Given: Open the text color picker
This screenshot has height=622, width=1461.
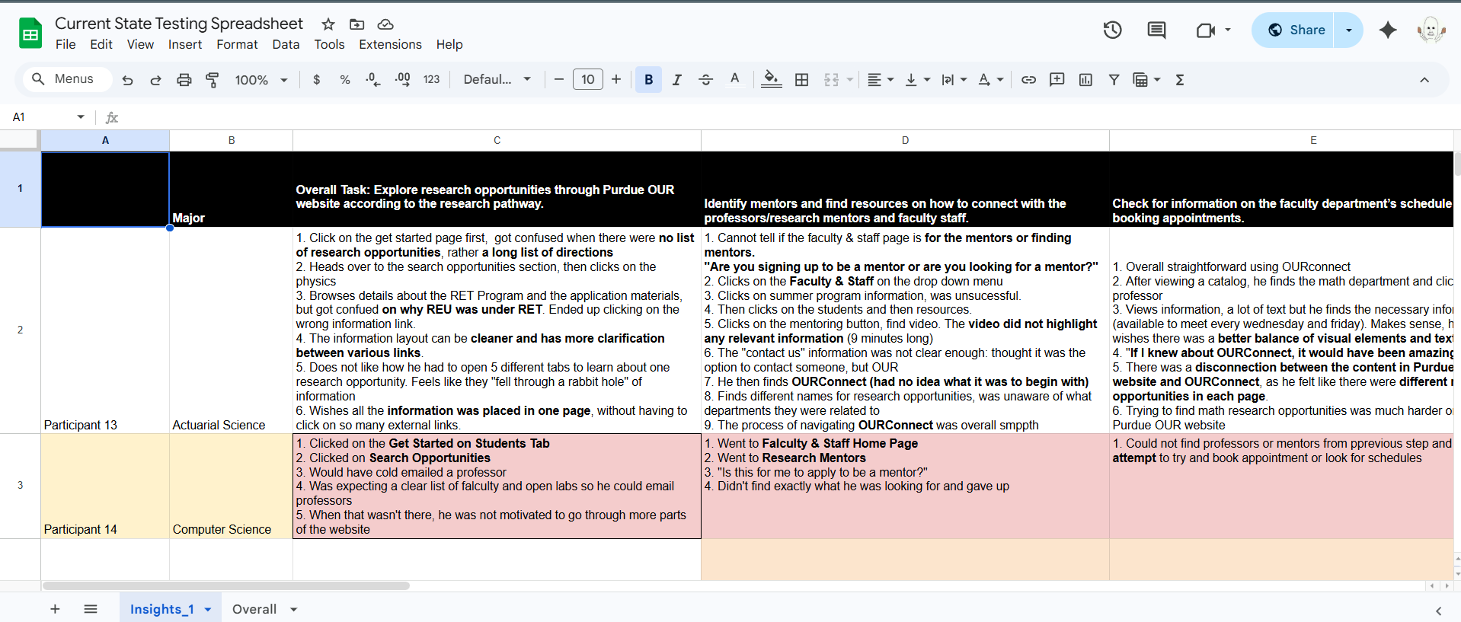Looking at the screenshot, I should click(734, 80).
